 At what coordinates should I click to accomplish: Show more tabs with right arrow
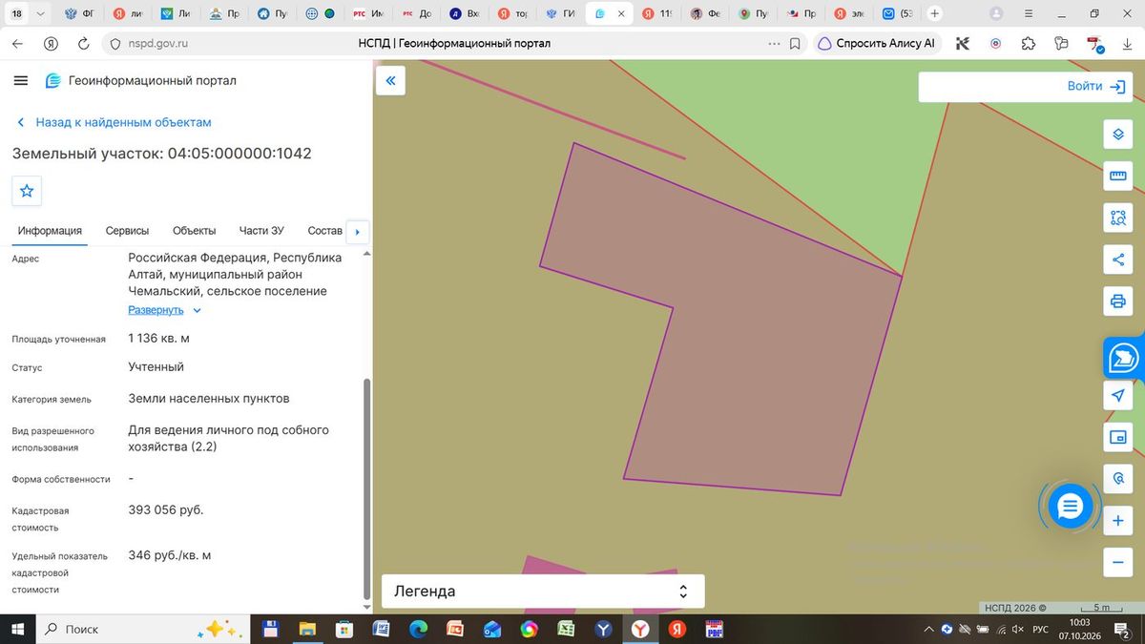click(357, 231)
